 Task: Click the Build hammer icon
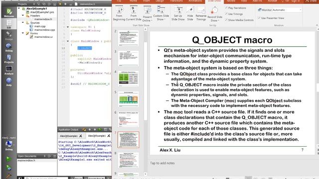coord(8,176)
